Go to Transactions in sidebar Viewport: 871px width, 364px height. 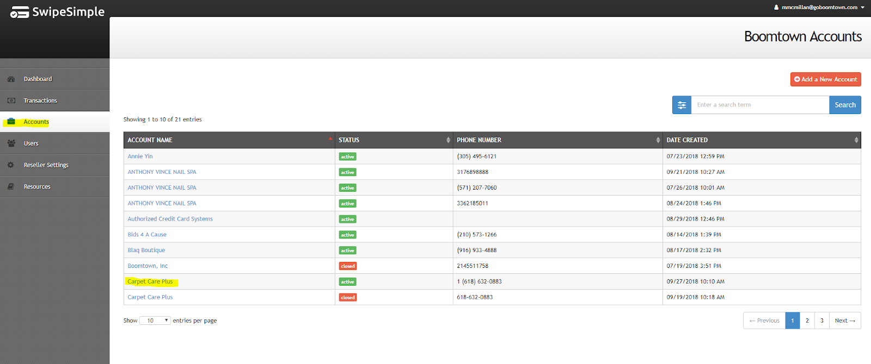tap(54, 101)
